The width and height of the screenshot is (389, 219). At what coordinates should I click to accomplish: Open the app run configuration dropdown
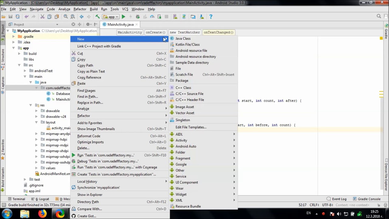pyautogui.click(x=111, y=17)
